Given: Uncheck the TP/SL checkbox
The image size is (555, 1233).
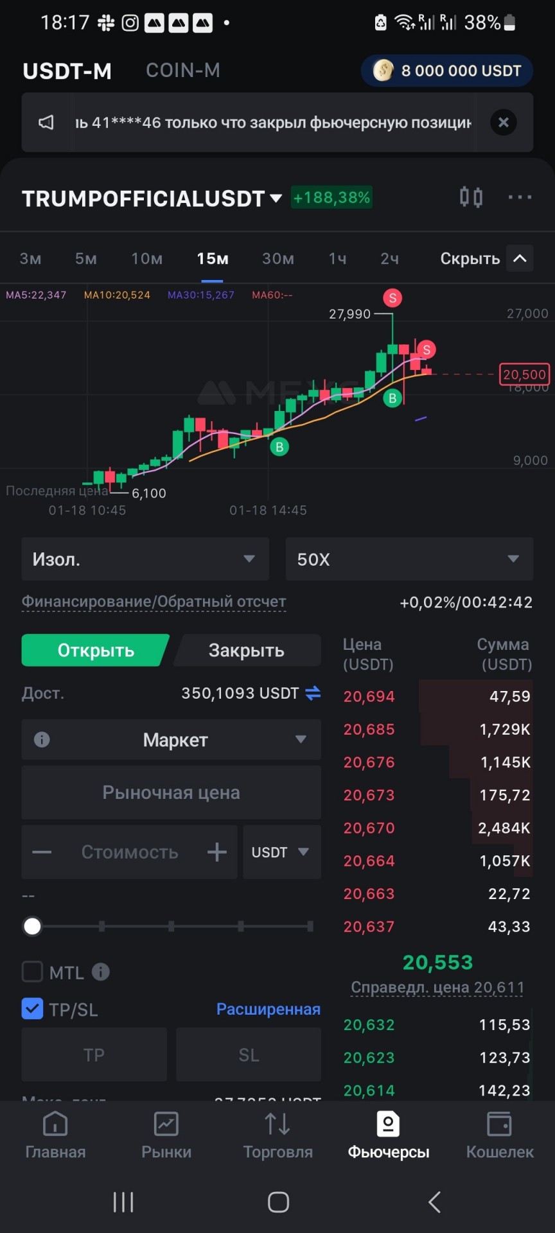Looking at the screenshot, I should pyautogui.click(x=32, y=1009).
